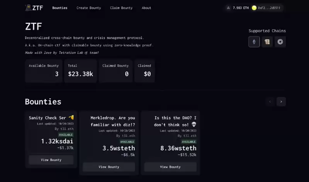
Task: View the Sanity Check Ser bounty
Action: [x=51, y=160]
